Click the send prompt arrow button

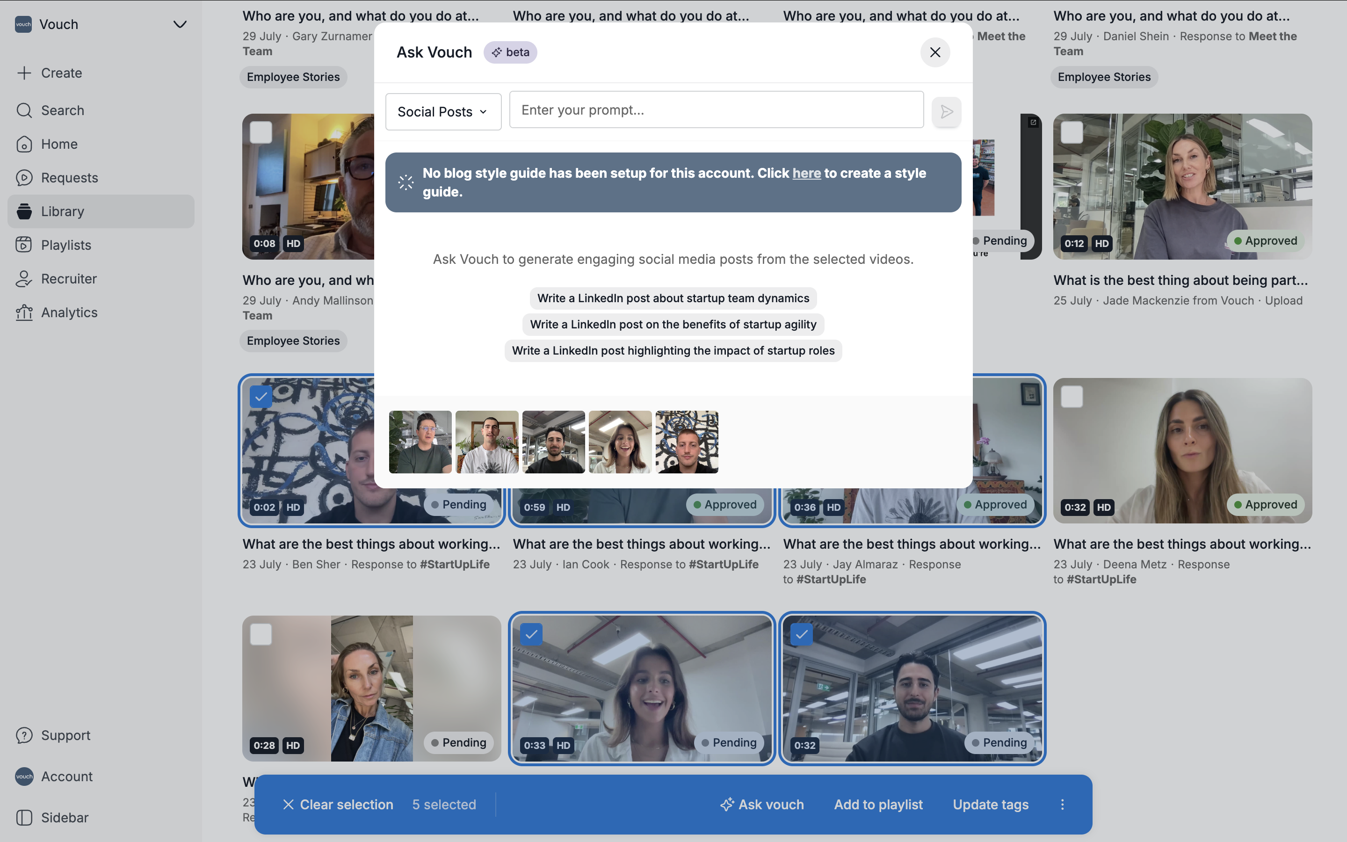(947, 112)
